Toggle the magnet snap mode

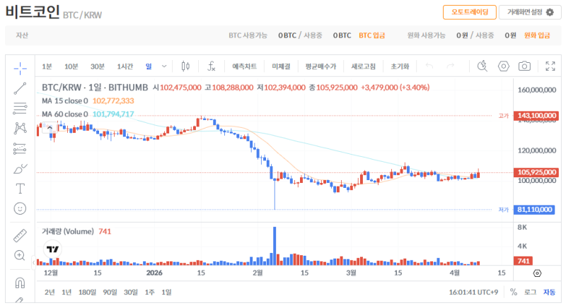click(x=21, y=283)
